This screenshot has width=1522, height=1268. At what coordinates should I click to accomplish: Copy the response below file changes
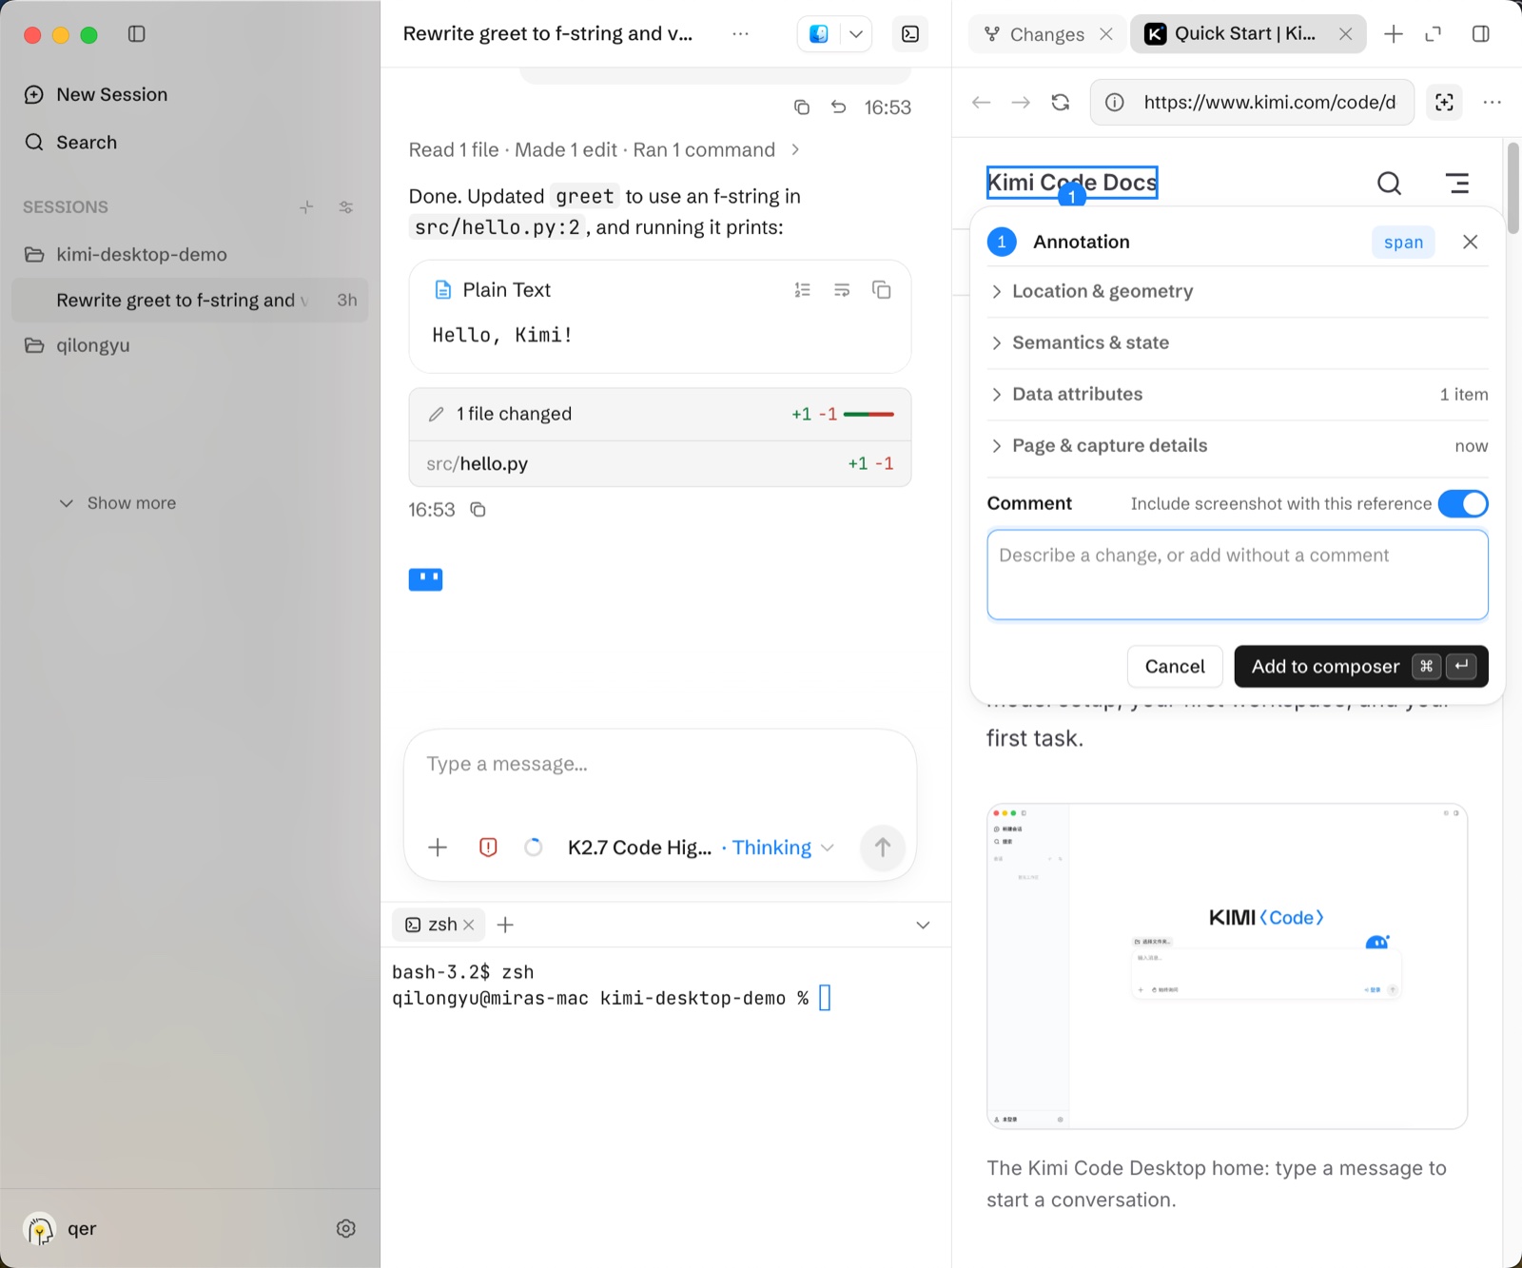pyautogui.click(x=478, y=510)
